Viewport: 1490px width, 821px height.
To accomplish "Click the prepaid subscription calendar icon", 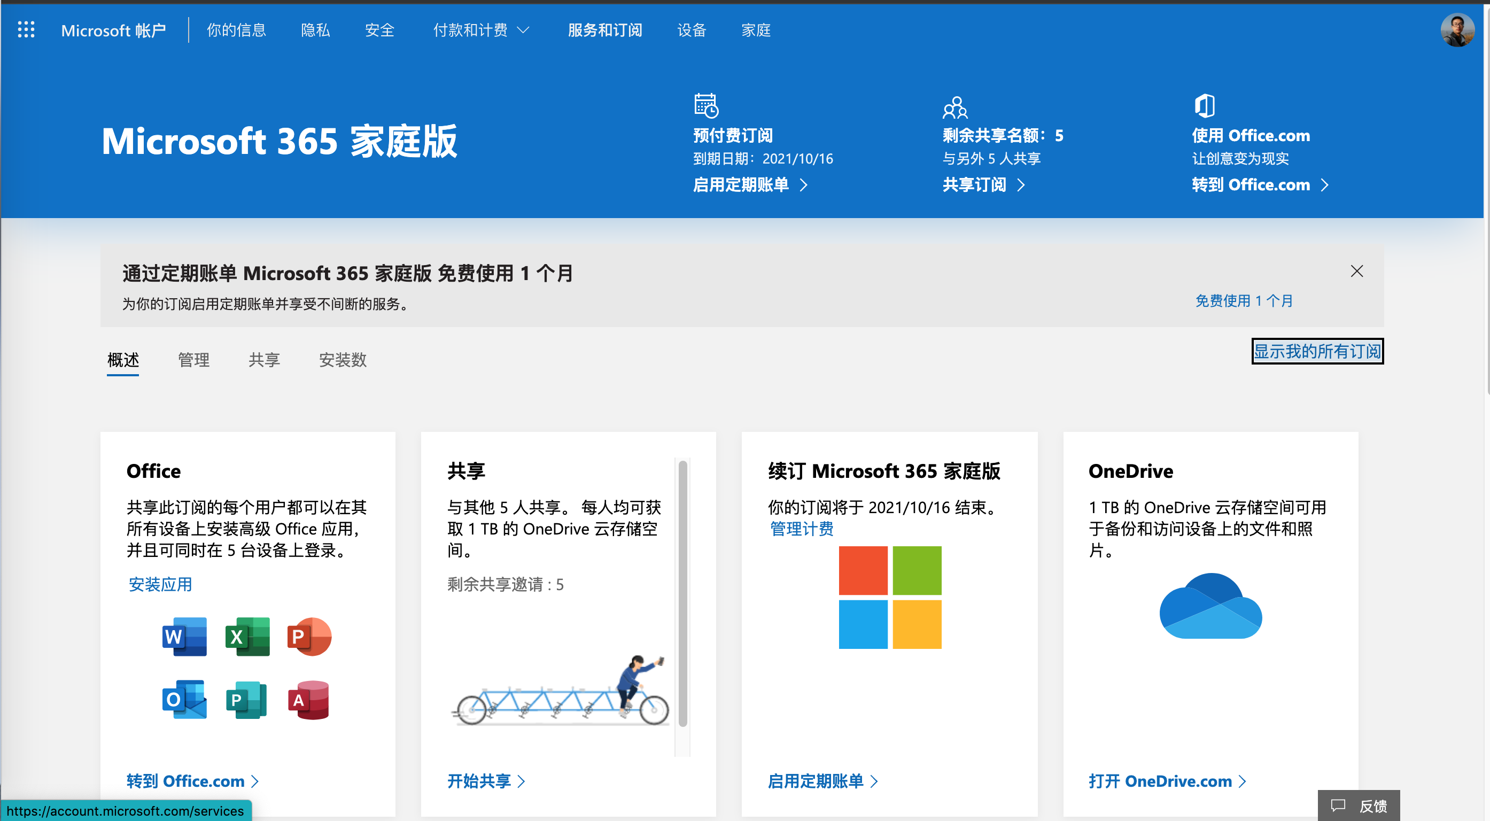I will click(x=705, y=105).
